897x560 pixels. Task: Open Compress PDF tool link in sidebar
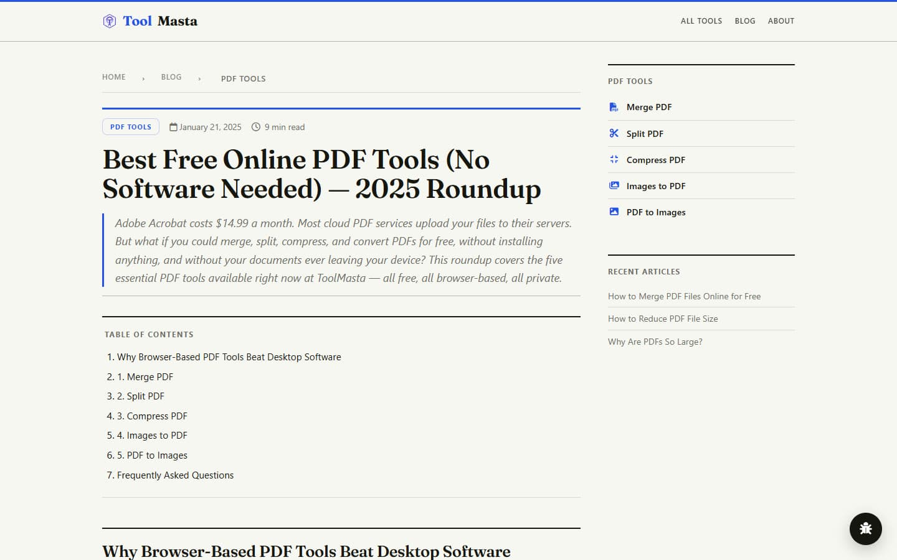click(x=656, y=160)
